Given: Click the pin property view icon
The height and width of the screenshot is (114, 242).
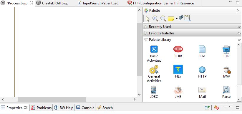Looking at the screenshot, I should click(207, 108).
